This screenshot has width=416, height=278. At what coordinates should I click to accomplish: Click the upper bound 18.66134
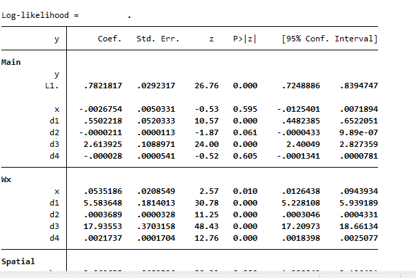[359, 226]
